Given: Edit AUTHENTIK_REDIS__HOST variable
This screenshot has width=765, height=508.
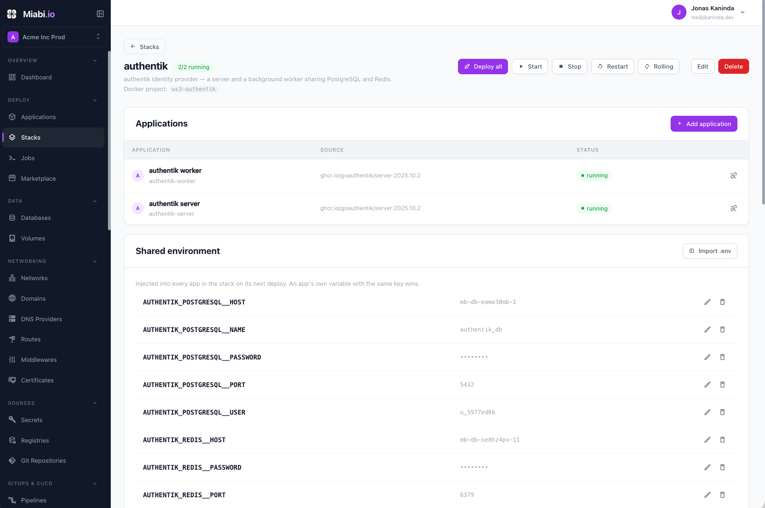Looking at the screenshot, I should click(708, 440).
